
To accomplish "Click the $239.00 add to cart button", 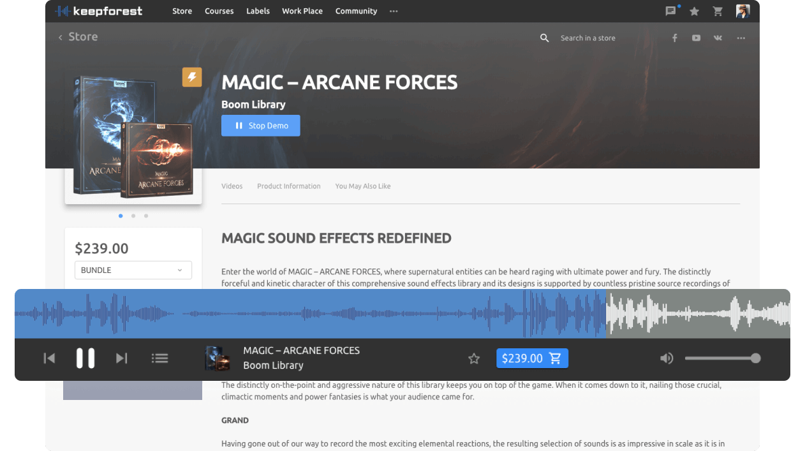I will pos(532,359).
